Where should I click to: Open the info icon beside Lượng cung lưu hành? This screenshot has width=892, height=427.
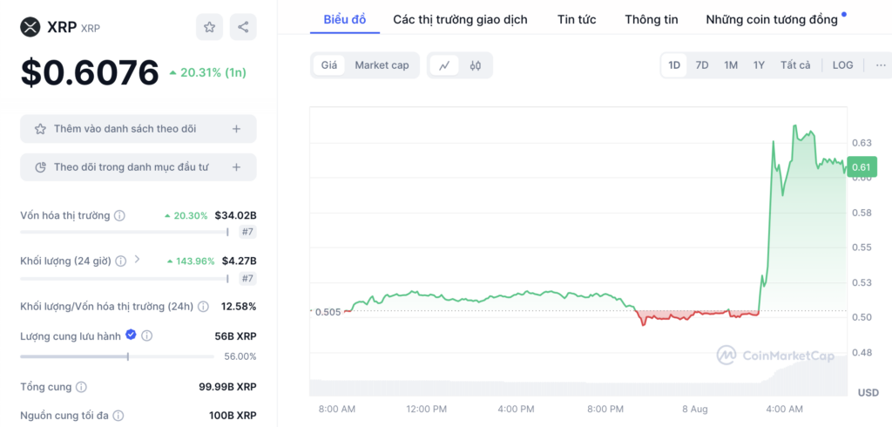coord(146,335)
